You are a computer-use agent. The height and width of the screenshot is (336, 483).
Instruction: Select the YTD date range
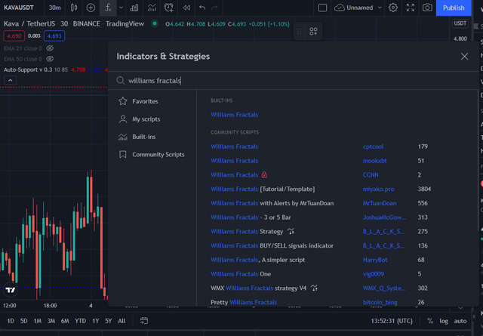[x=81, y=321]
